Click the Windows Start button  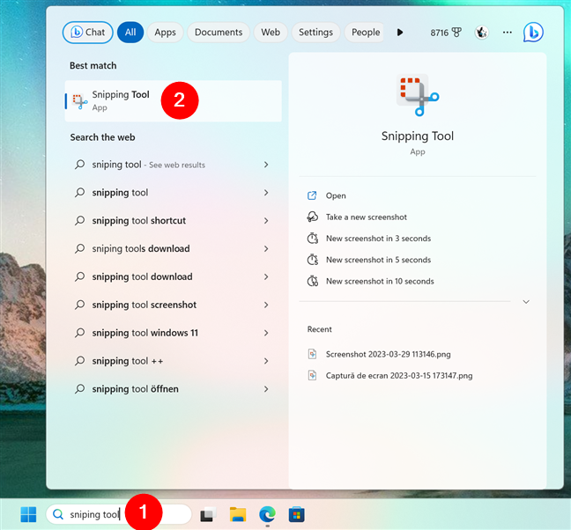point(29,514)
